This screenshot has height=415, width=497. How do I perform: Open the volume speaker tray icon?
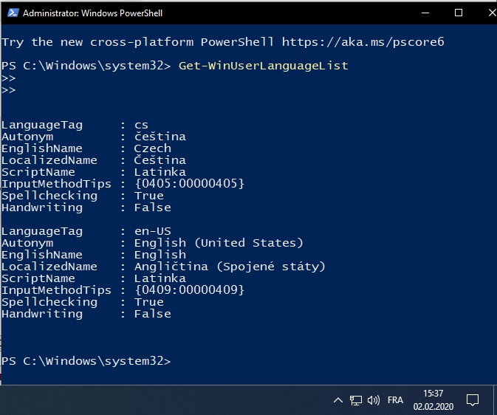[374, 400]
